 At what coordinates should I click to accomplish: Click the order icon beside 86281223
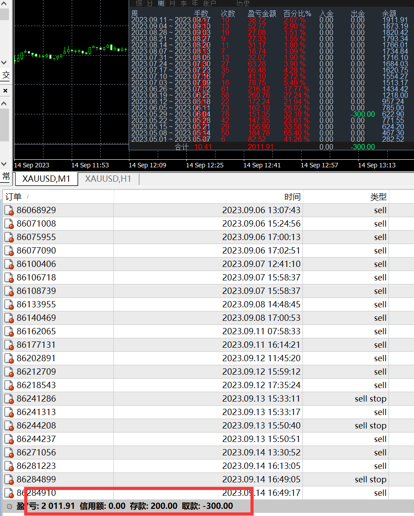(9, 467)
